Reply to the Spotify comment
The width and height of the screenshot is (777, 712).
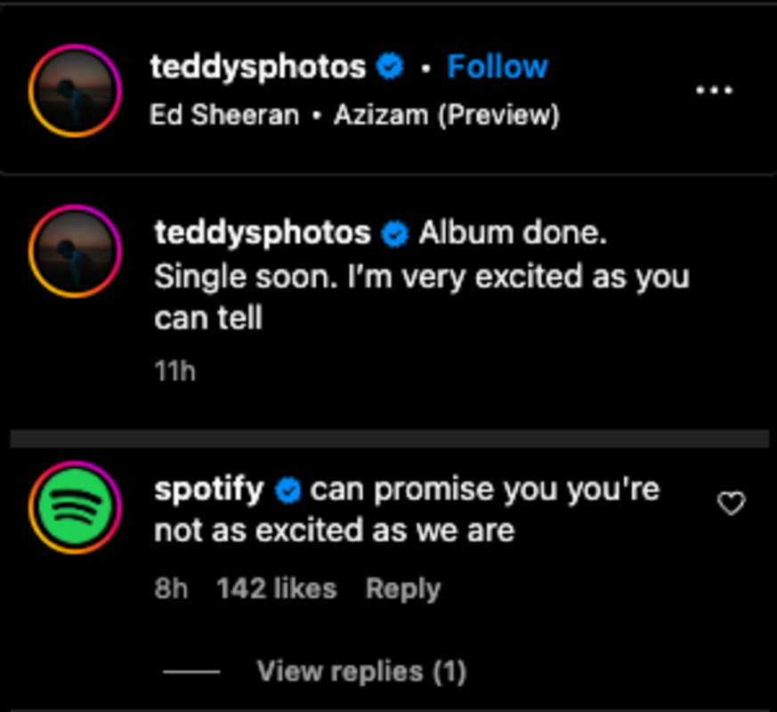[x=403, y=589]
